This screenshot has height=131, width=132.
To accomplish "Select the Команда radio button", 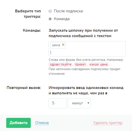I will [50, 19].
